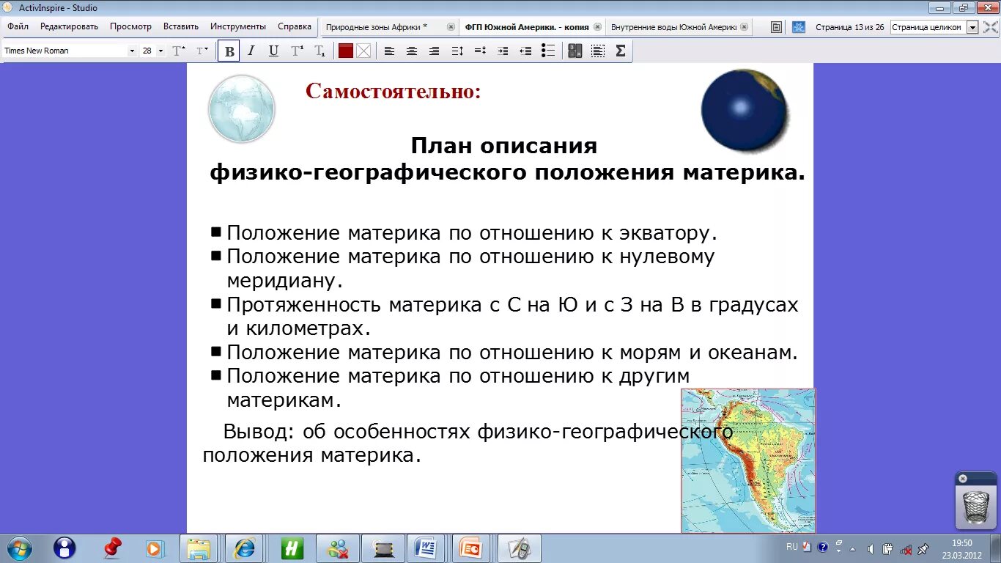Open the Просмотр menu
The image size is (1001, 563).
pyautogui.click(x=130, y=26)
